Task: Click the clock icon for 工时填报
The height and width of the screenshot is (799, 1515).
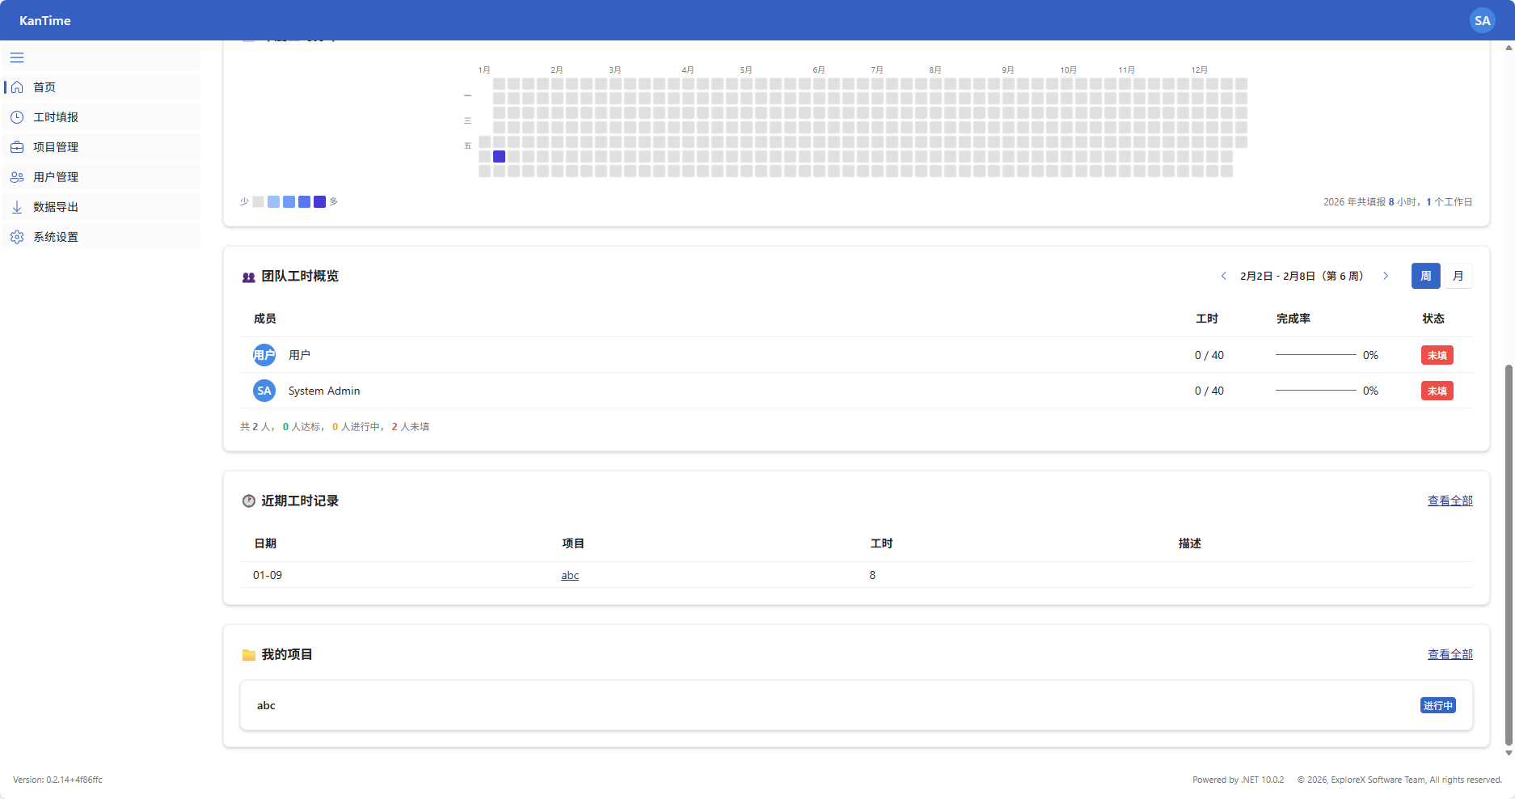Action: coord(17,117)
